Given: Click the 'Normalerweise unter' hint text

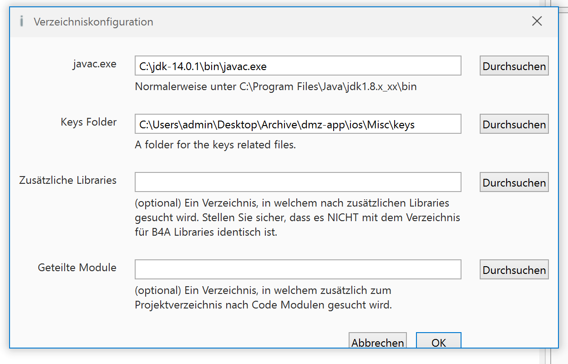Looking at the screenshot, I should pyautogui.click(x=276, y=86).
